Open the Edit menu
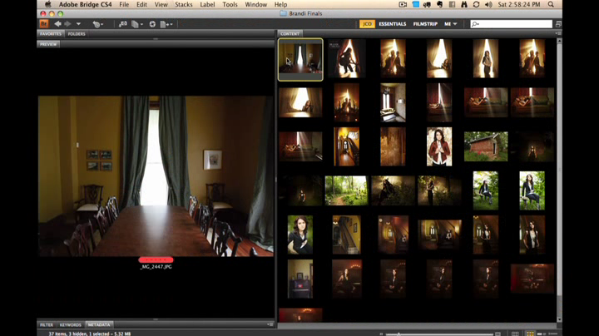 (x=141, y=5)
